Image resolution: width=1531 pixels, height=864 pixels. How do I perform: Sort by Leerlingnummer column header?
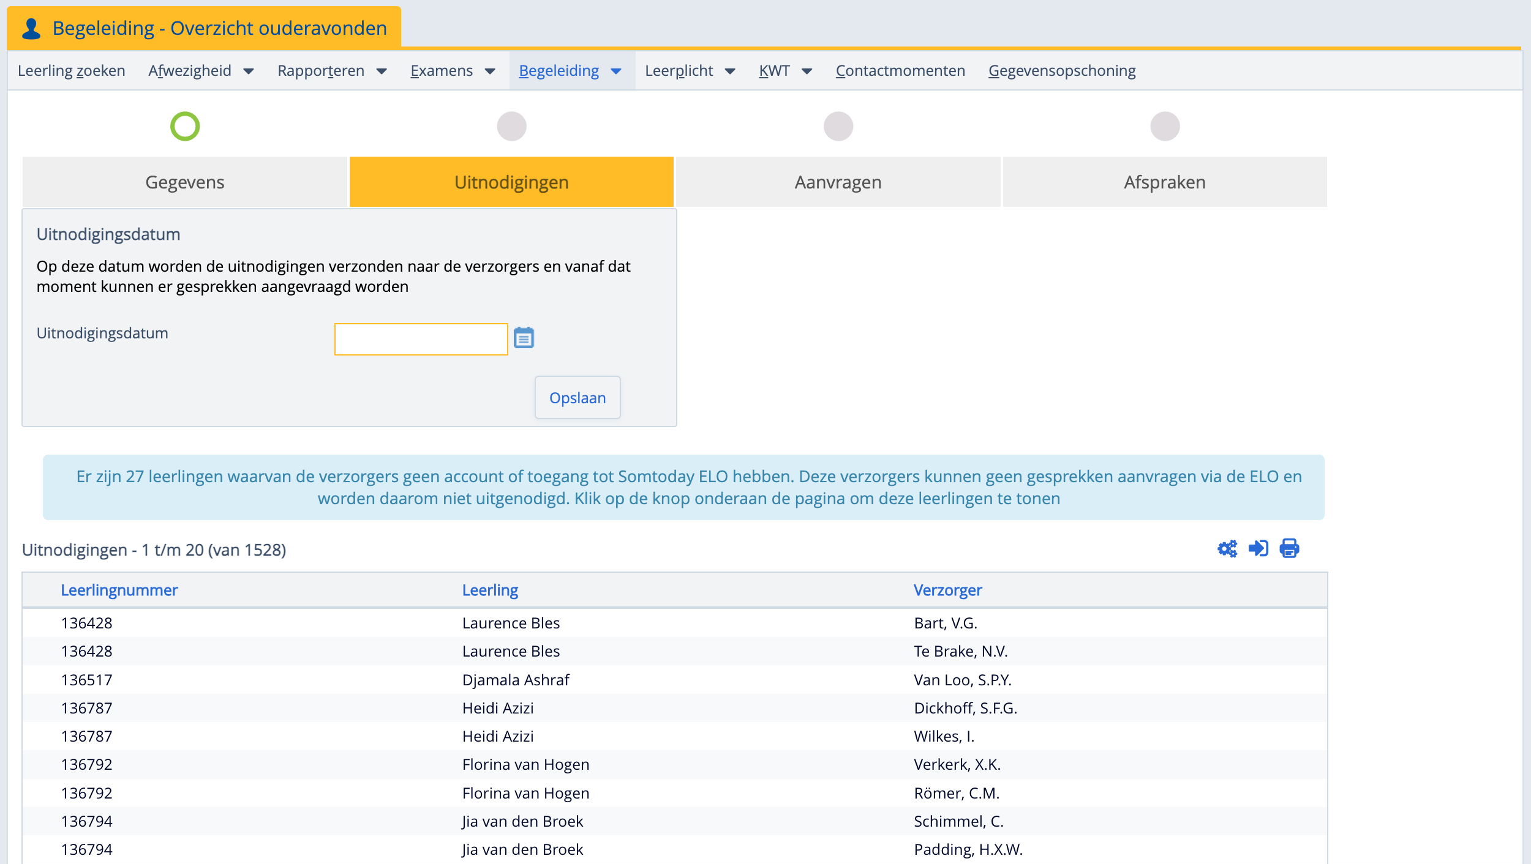pyautogui.click(x=119, y=590)
